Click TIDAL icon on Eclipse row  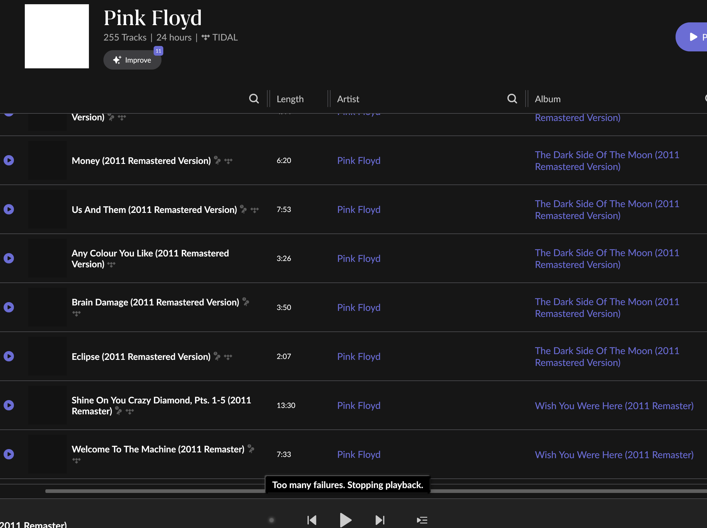pos(228,357)
